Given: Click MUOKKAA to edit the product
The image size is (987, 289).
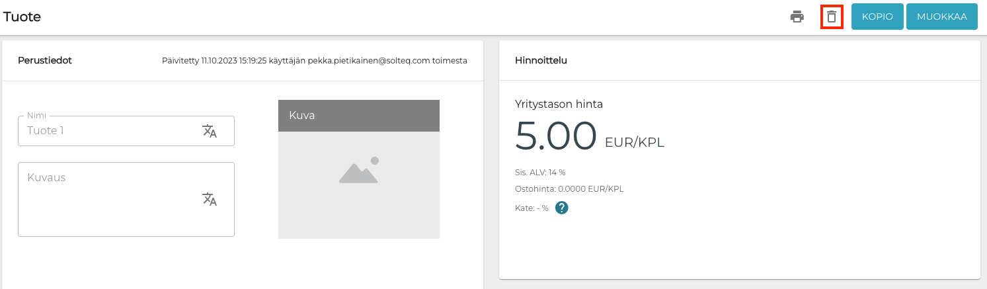Looking at the screenshot, I should tap(941, 17).
